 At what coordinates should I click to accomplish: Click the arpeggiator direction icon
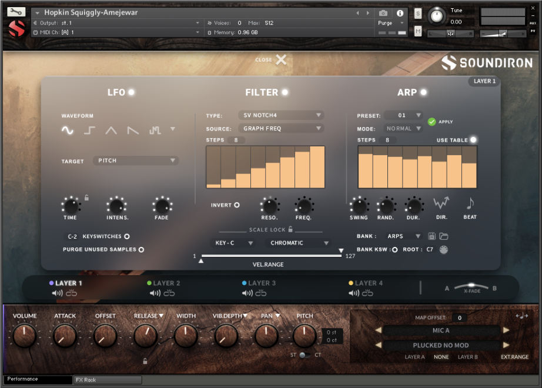point(441,203)
